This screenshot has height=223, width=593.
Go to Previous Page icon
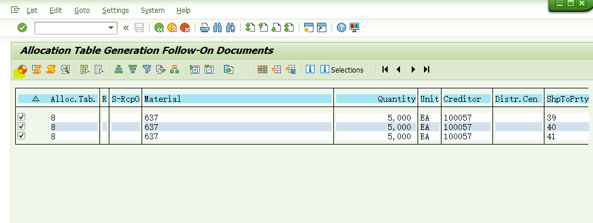263,28
